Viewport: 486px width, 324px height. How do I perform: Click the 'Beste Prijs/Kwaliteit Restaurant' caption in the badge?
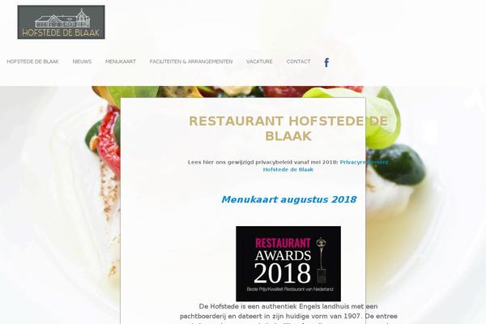290,289
